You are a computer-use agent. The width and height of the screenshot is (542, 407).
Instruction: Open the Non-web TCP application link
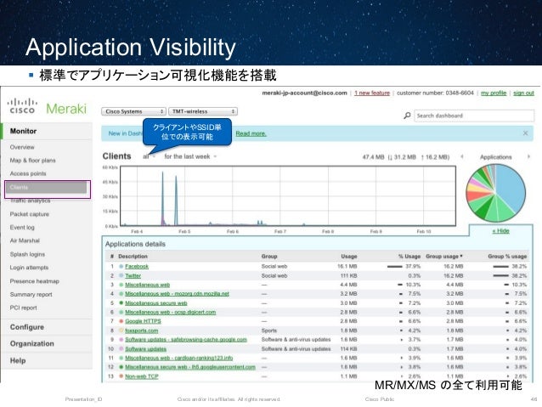(142, 376)
